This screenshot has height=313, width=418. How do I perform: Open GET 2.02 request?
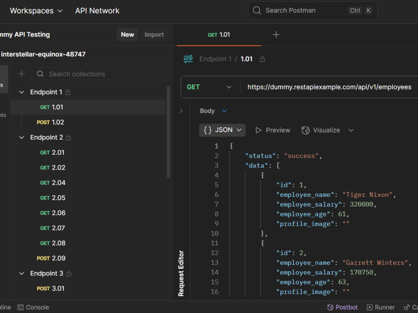coord(88,168)
